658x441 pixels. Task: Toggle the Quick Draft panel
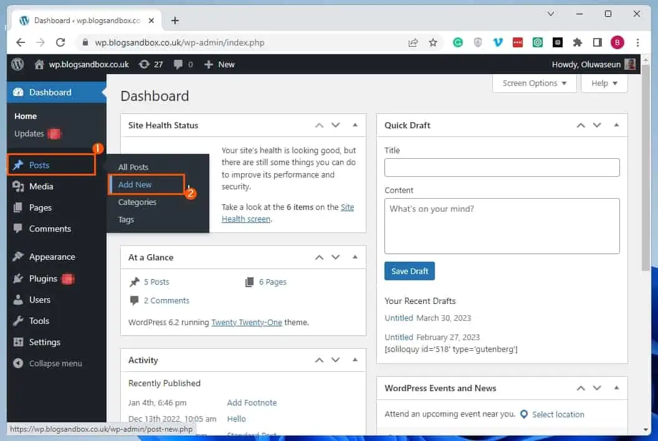[x=616, y=125]
